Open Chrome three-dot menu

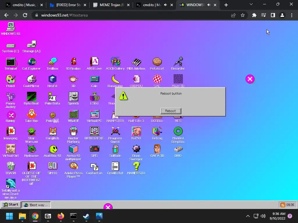pos(292,15)
